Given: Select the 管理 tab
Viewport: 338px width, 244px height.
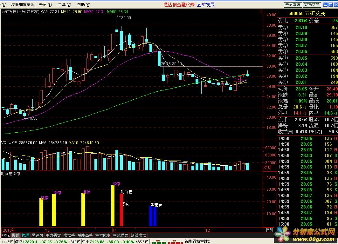Looking at the screenshot, I should 25,235.
